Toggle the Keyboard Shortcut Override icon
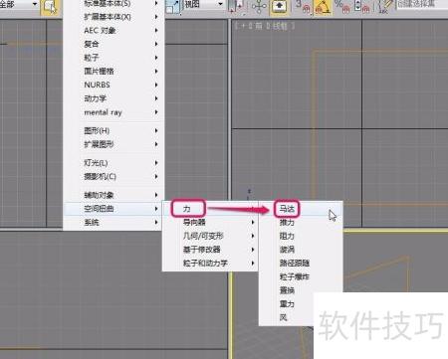448x359 pixels. [x=279, y=7]
